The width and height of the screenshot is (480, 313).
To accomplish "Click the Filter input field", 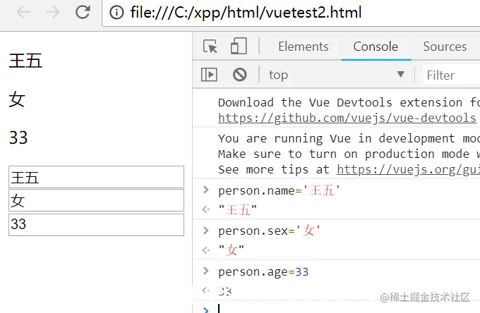I will pyautogui.click(x=451, y=75).
